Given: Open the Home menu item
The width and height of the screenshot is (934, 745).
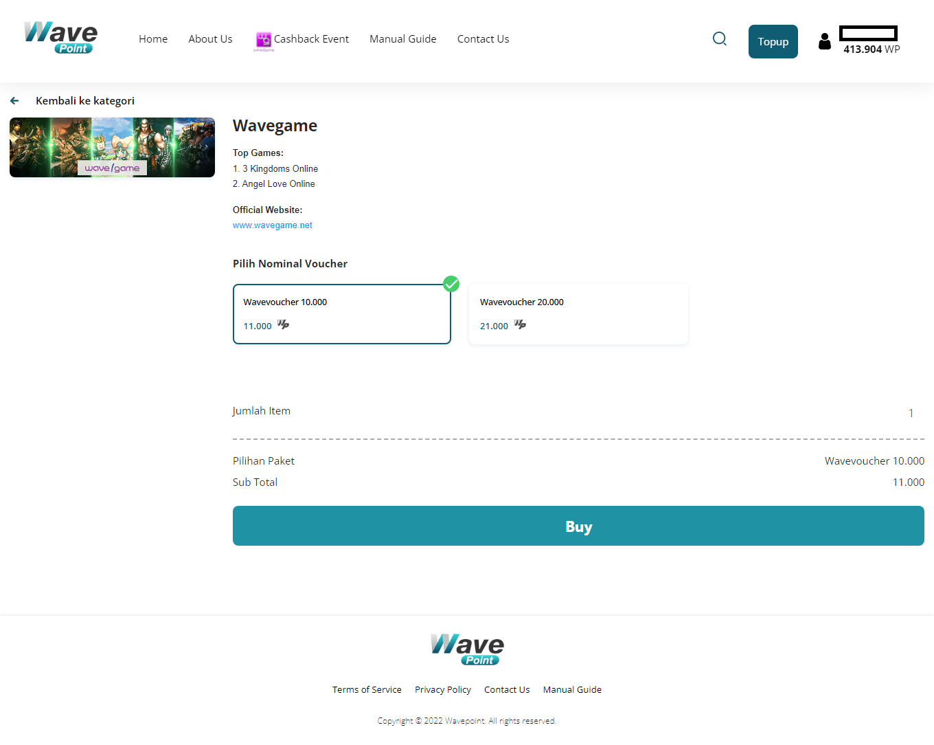Looking at the screenshot, I should [153, 39].
